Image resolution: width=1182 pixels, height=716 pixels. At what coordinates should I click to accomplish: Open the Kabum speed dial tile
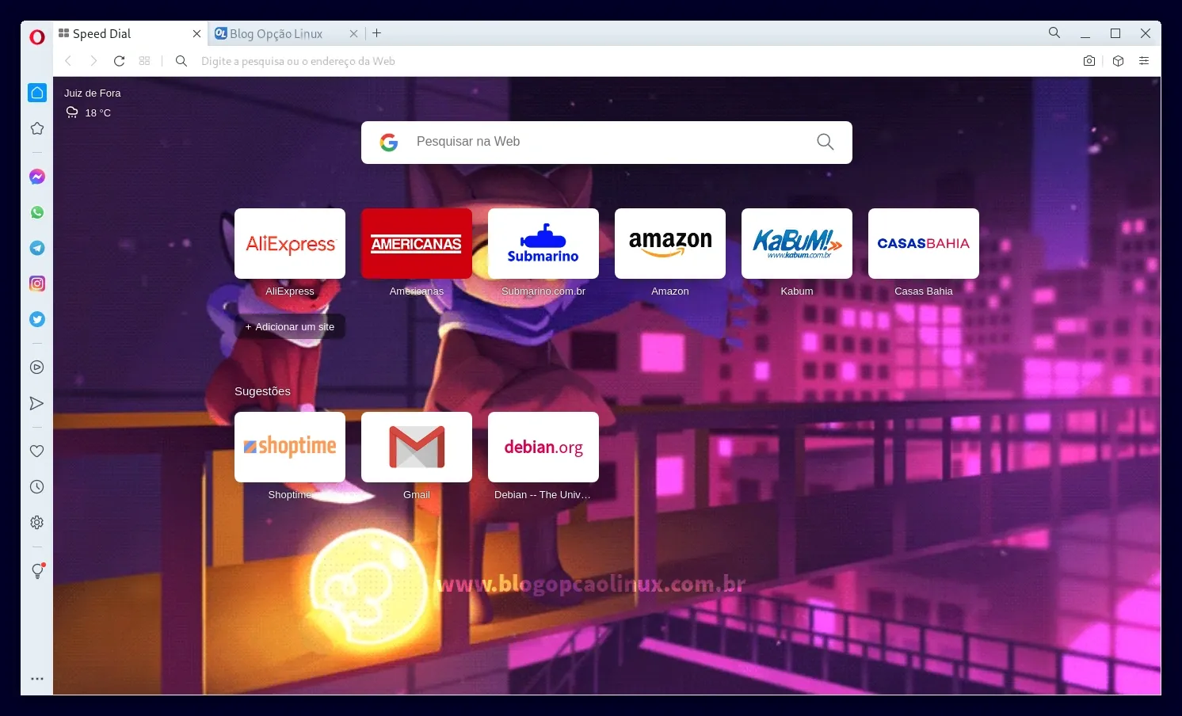[x=797, y=244]
